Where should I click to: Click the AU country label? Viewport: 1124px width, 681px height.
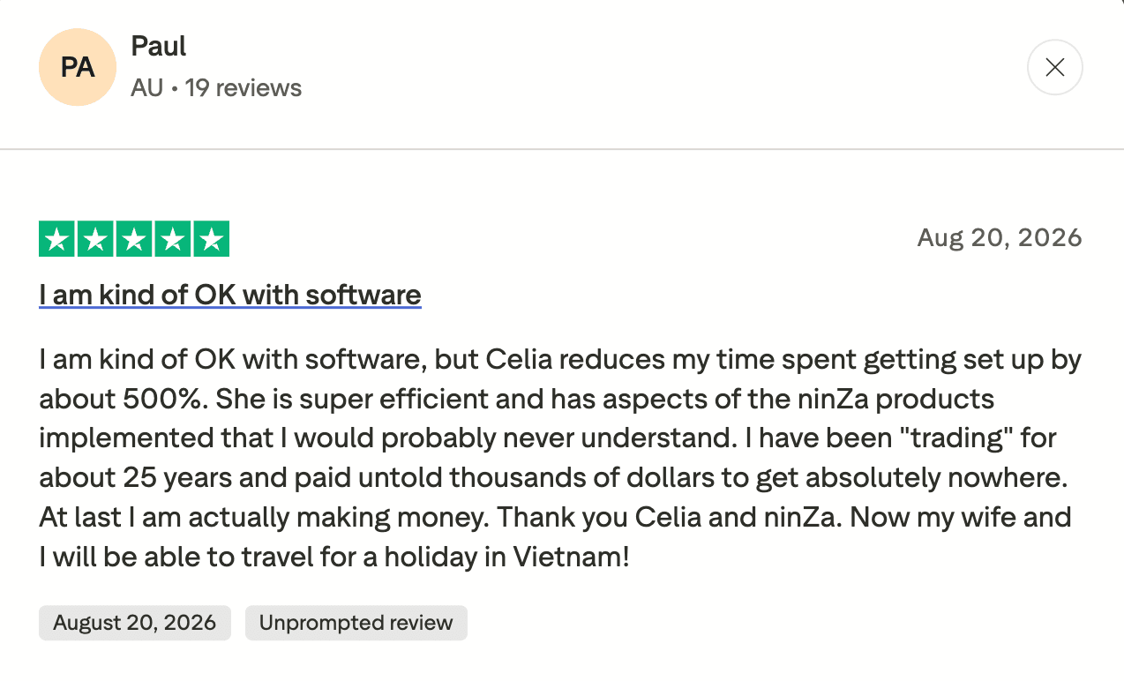tap(146, 88)
